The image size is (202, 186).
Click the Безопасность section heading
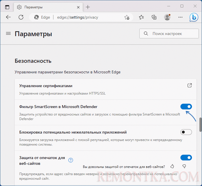point(33,61)
